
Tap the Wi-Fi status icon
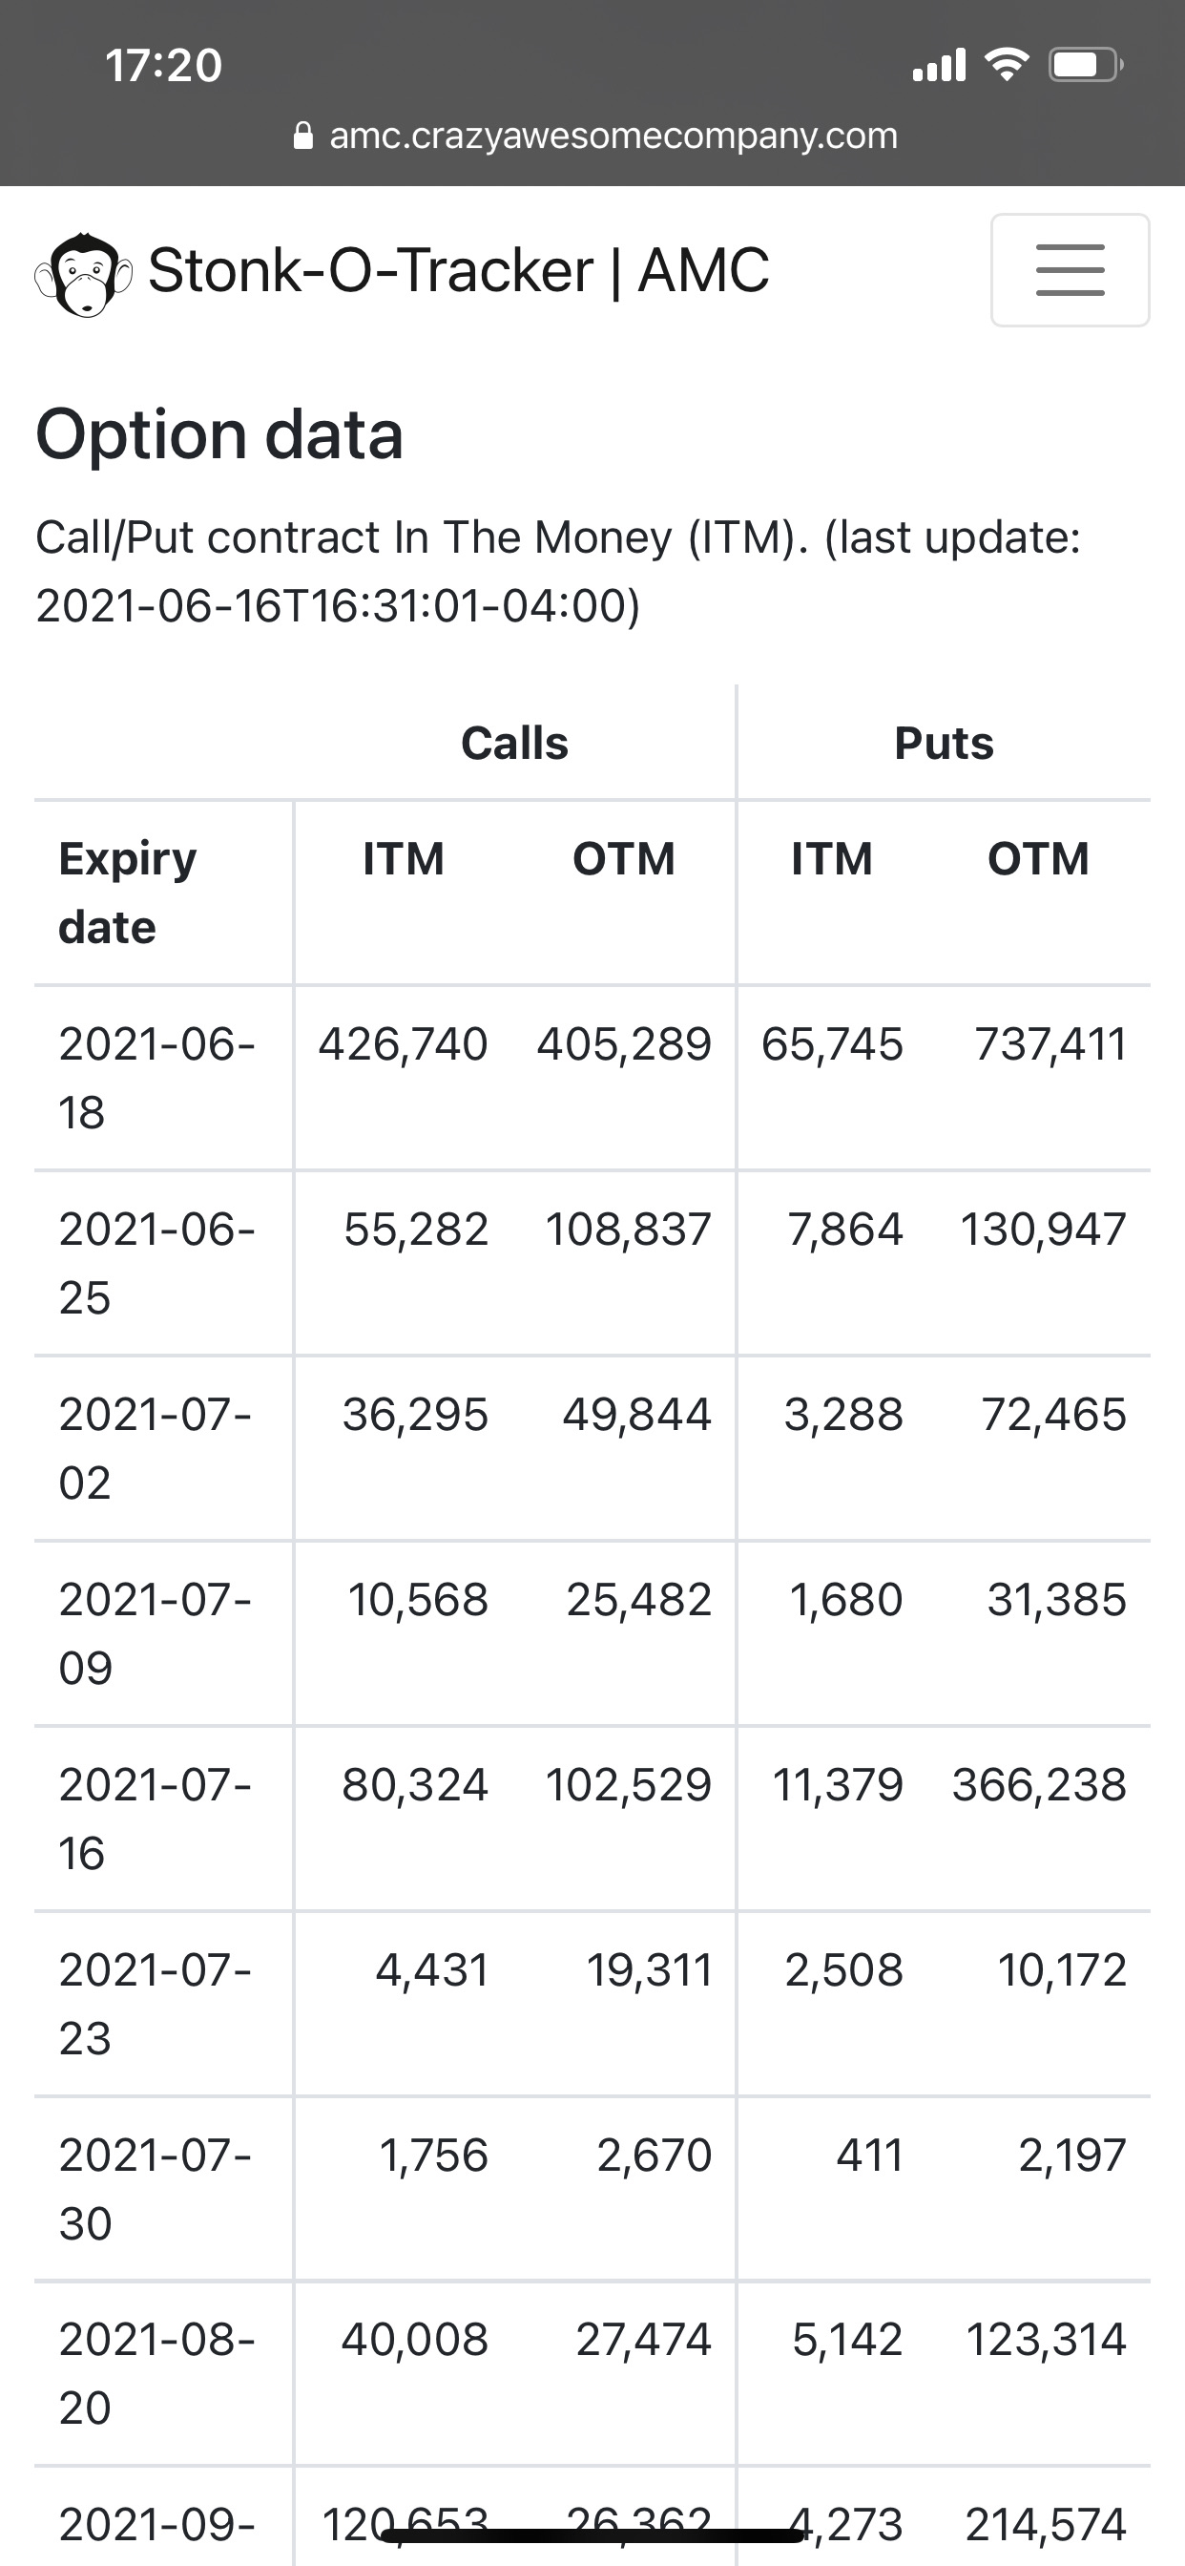(1006, 66)
